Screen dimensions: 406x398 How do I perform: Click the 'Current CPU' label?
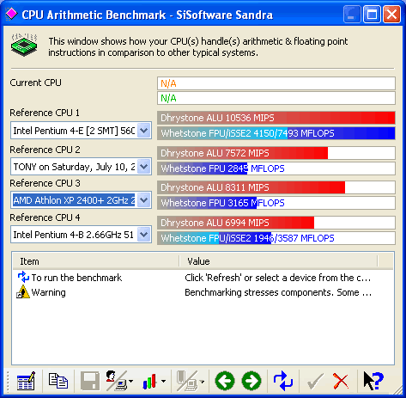click(x=35, y=83)
